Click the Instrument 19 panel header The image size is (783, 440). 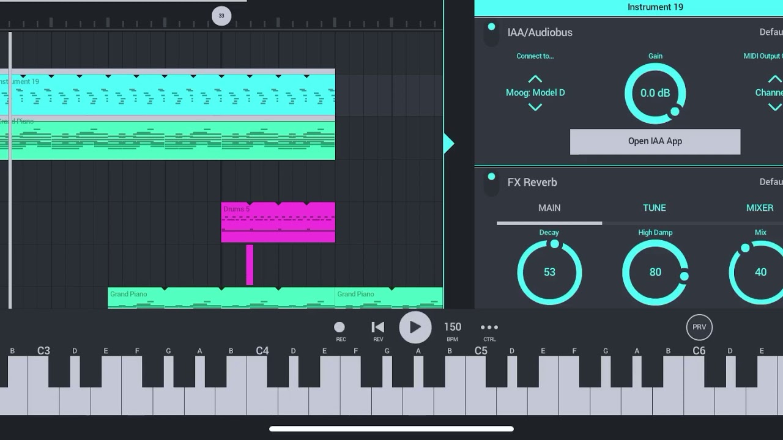pyautogui.click(x=629, y=7)
